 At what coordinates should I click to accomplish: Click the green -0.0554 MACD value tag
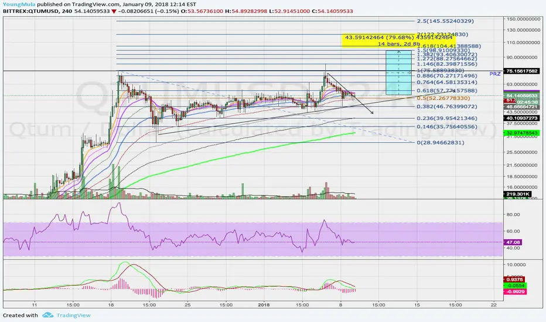[x=515, y=286]
